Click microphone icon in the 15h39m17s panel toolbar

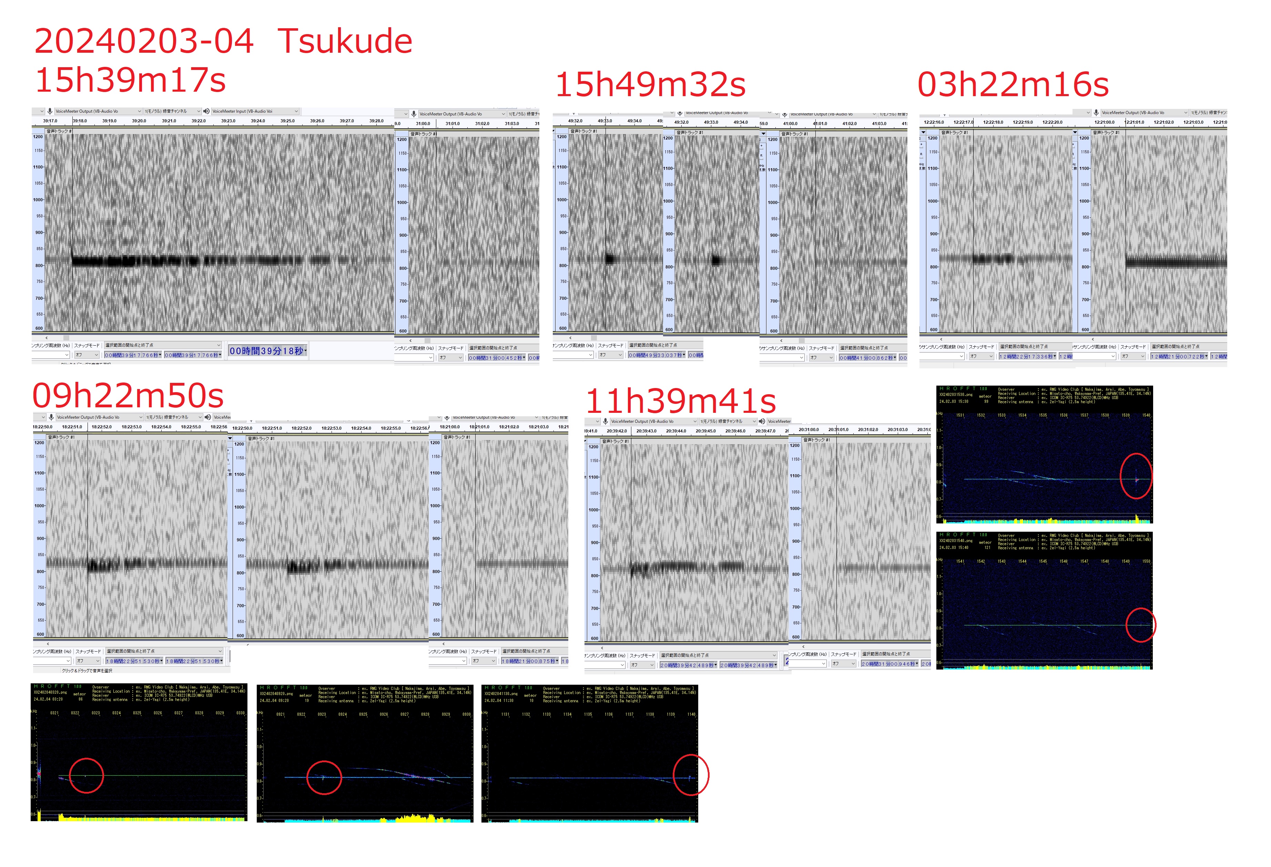coord(50,111)
